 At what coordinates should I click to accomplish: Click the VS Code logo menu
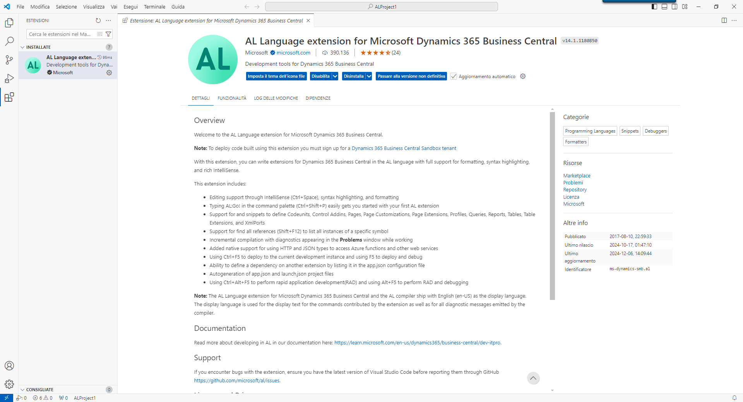click(7, 7)
